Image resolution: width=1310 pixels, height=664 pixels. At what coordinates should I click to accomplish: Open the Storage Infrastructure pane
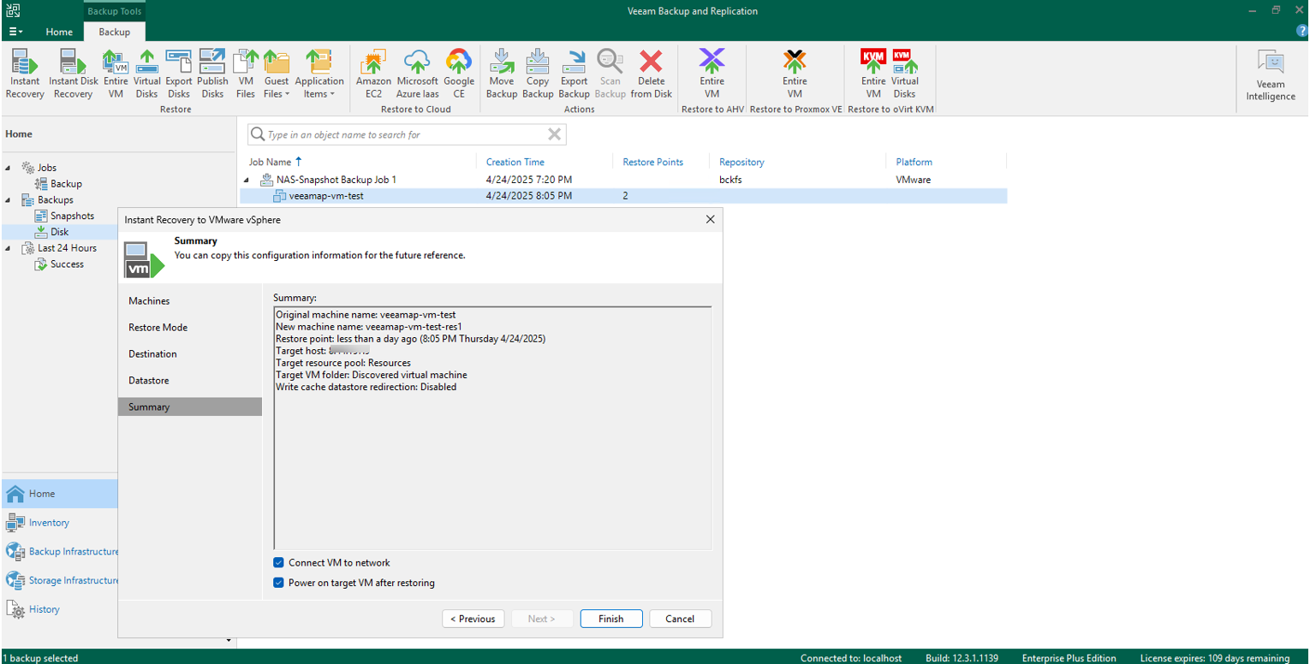point(60,580)
